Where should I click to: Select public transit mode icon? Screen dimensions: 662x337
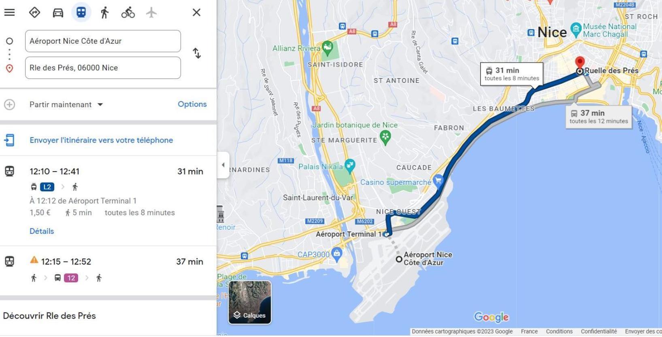(x=81, y=12)
